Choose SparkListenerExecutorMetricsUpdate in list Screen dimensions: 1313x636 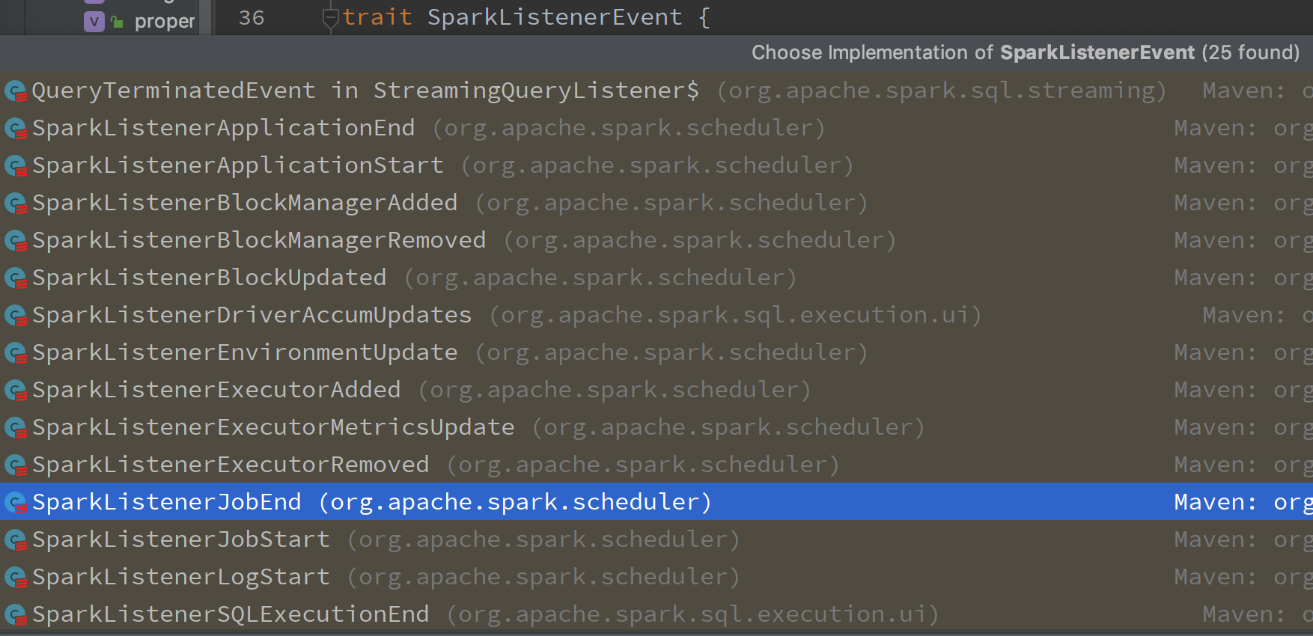click(x=272, y=427)
